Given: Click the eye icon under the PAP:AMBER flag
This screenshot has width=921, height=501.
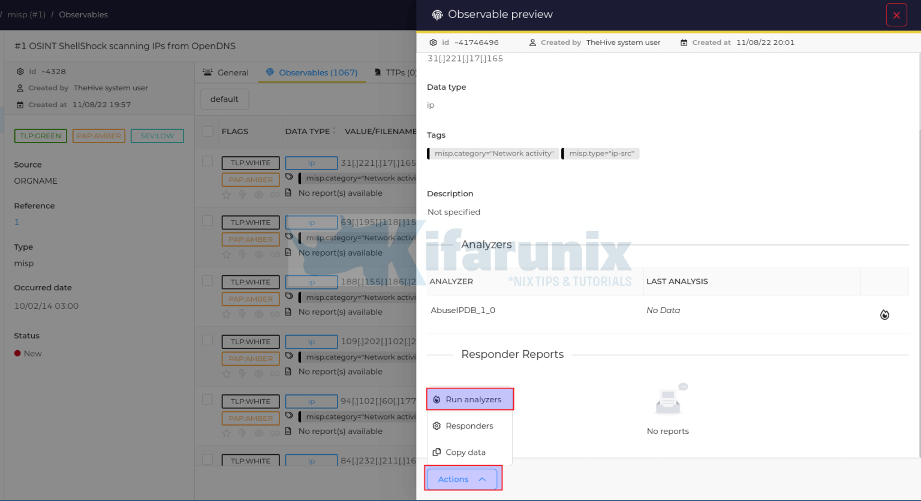Looking at the screenshot, I should pos(258,195).
